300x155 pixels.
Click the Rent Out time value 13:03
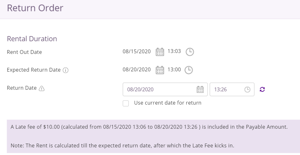coord(174,51)
